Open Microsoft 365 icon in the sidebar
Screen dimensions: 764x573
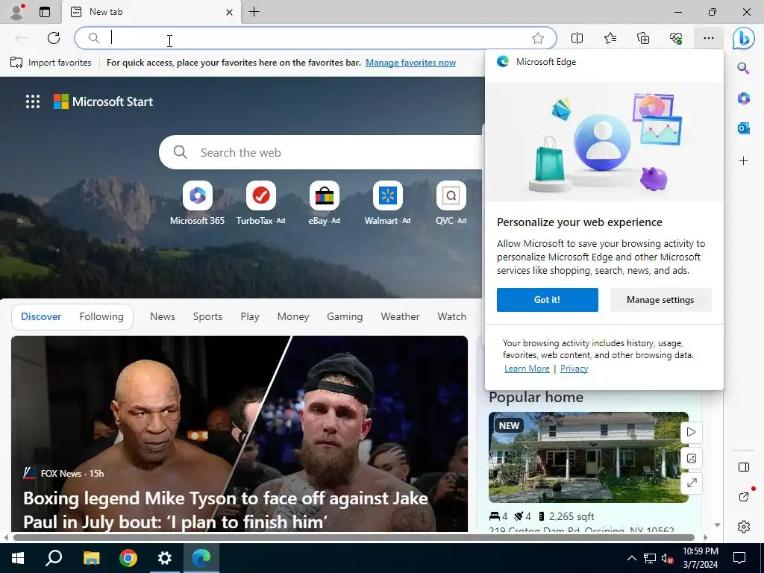[743, 98]
